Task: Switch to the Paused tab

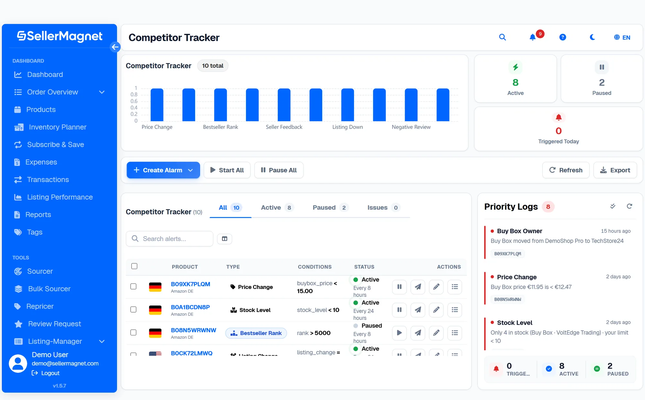Action: (331, 207)
